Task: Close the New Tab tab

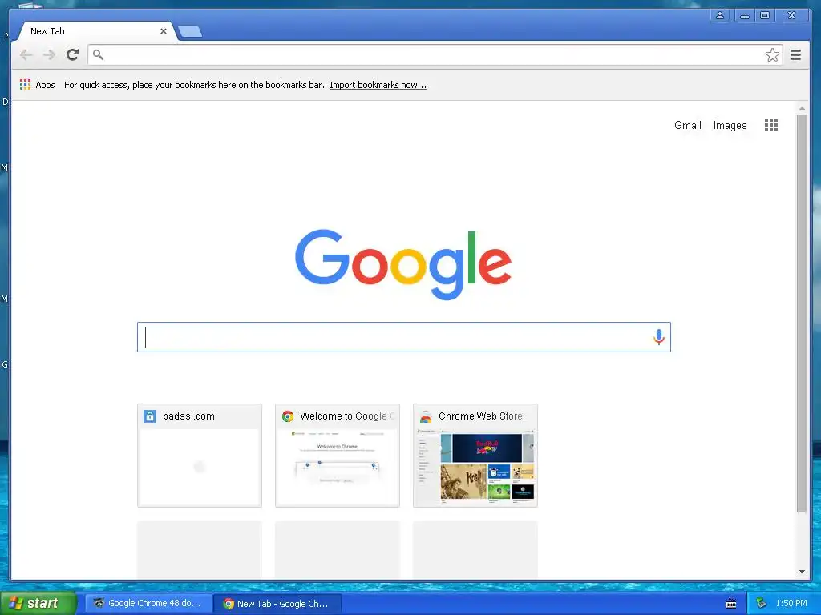Action: [x=164, y=31]
